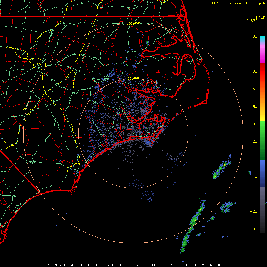Click the KMHX 10 DEC 25 08:06 timestamp
Image resolution: width=267 pixels, height=267 pixels.
[195, 265]
